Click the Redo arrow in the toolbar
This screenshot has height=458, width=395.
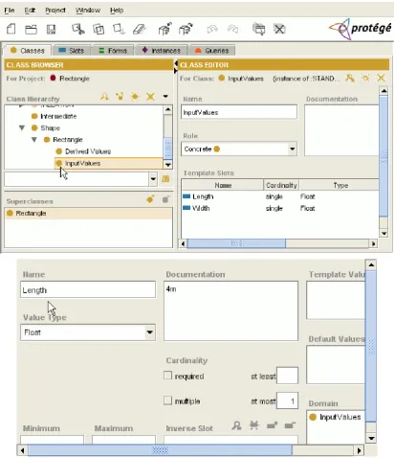point(232,30)
